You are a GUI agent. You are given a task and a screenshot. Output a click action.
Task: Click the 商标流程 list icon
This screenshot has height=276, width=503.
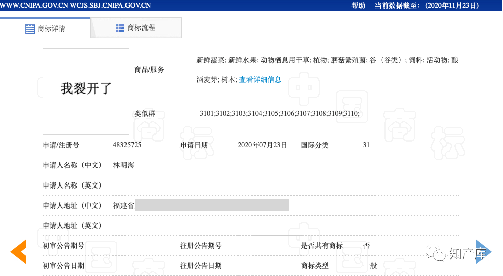120,28
